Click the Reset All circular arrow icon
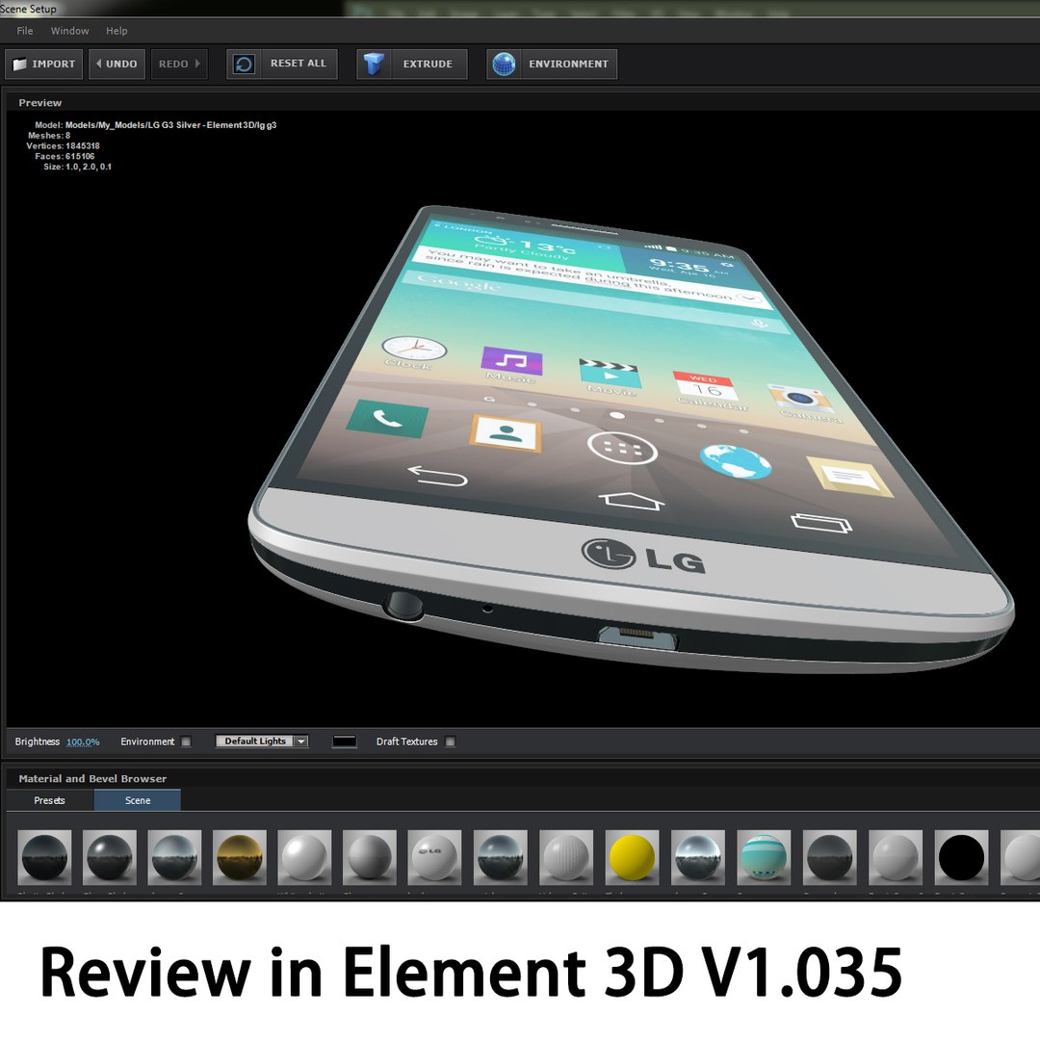 click(244, 64)
